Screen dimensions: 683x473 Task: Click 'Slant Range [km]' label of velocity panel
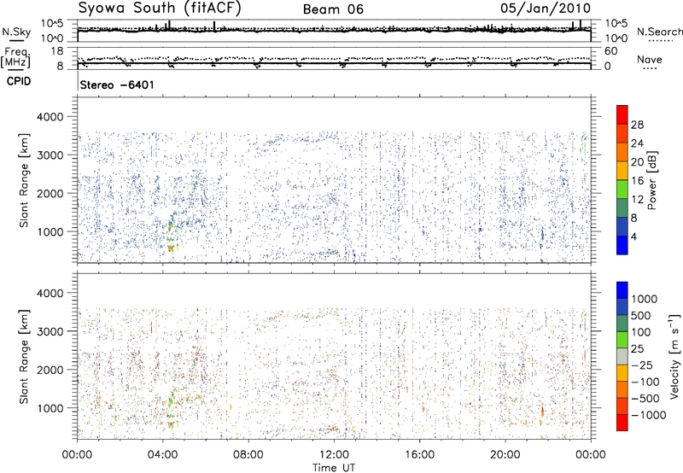pos(24,357)
